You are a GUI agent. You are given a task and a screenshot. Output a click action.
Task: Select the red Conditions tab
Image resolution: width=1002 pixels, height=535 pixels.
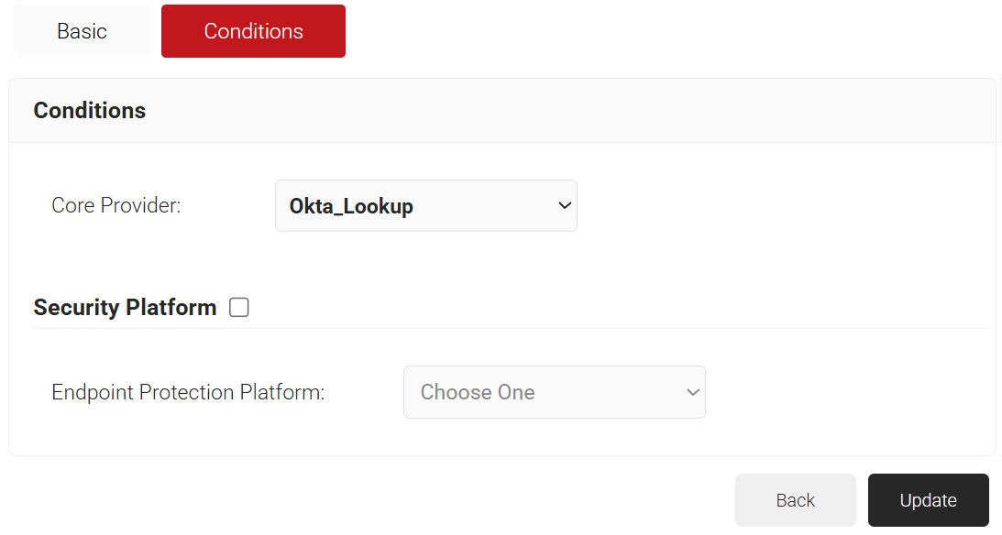253,31
